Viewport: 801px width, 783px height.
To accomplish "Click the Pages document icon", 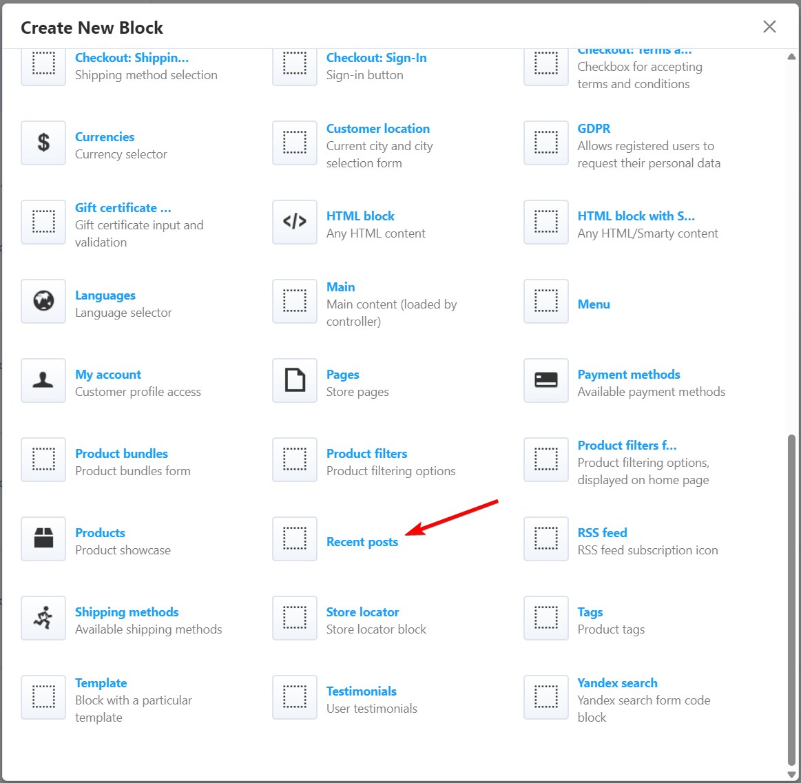I will tap(295, 380).
